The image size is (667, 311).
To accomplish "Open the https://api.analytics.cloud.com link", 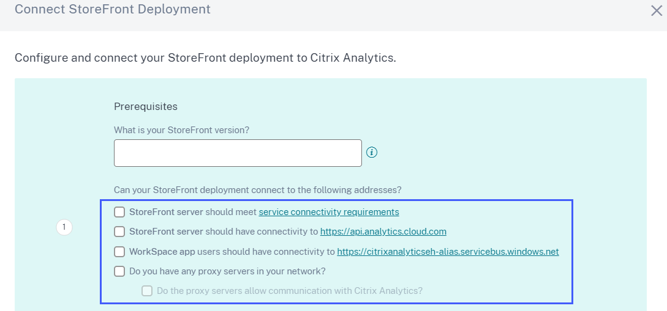I will click(x=383, y=232).
